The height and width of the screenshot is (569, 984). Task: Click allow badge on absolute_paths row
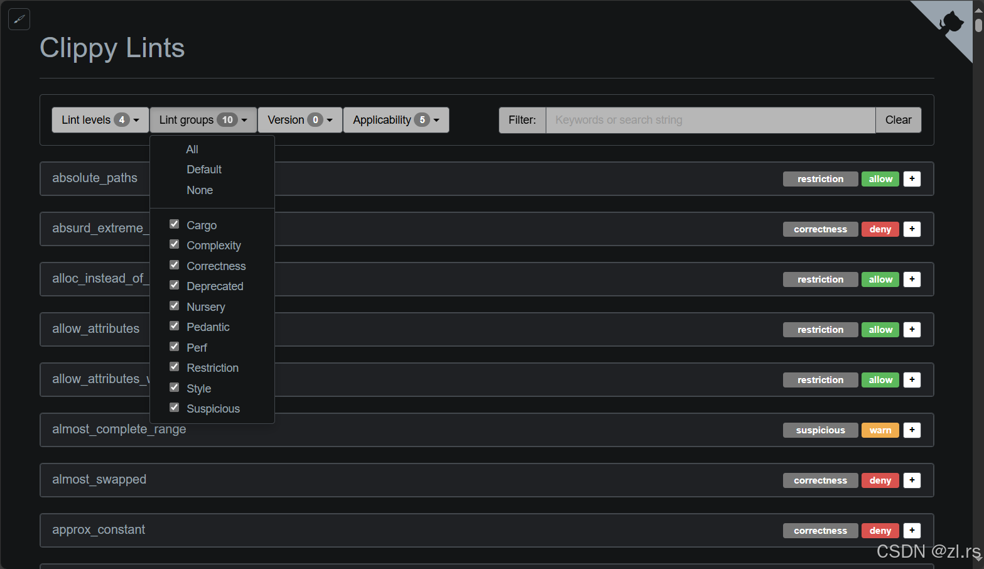click(880, 179)
